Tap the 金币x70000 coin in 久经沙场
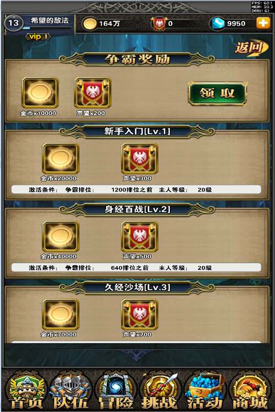The width and height of the screenshot is (275, 412). coord(61,315)
